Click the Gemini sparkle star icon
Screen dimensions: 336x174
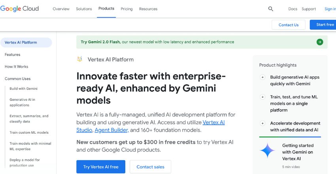coord(268,151)
